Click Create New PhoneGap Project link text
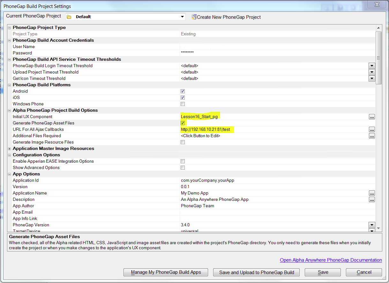This screenshot has width=389, height=283. [x=229, y=17]
